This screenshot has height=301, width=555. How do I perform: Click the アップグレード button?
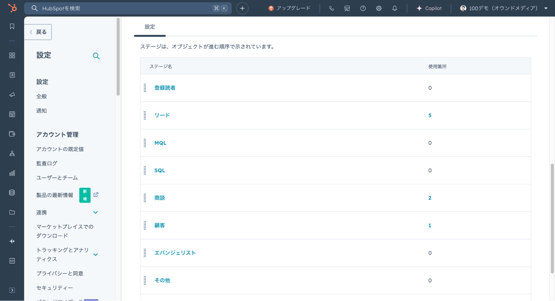click(289, 8)
